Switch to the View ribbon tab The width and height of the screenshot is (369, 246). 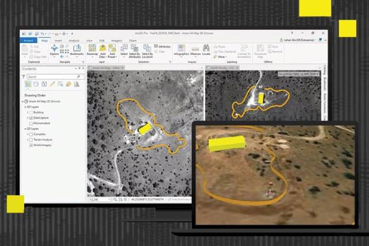[89, 40]
